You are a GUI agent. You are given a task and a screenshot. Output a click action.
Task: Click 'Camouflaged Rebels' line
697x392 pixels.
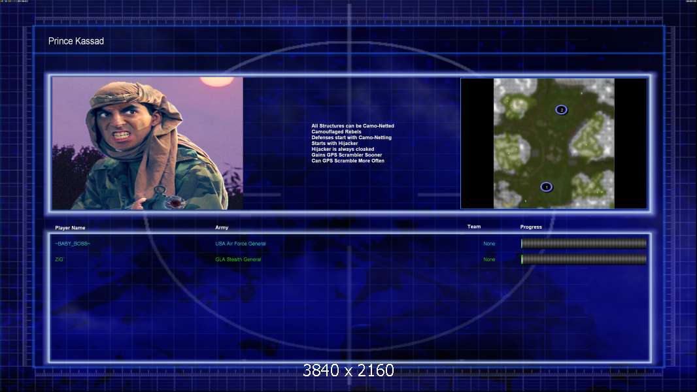click(x=337, y=132)
